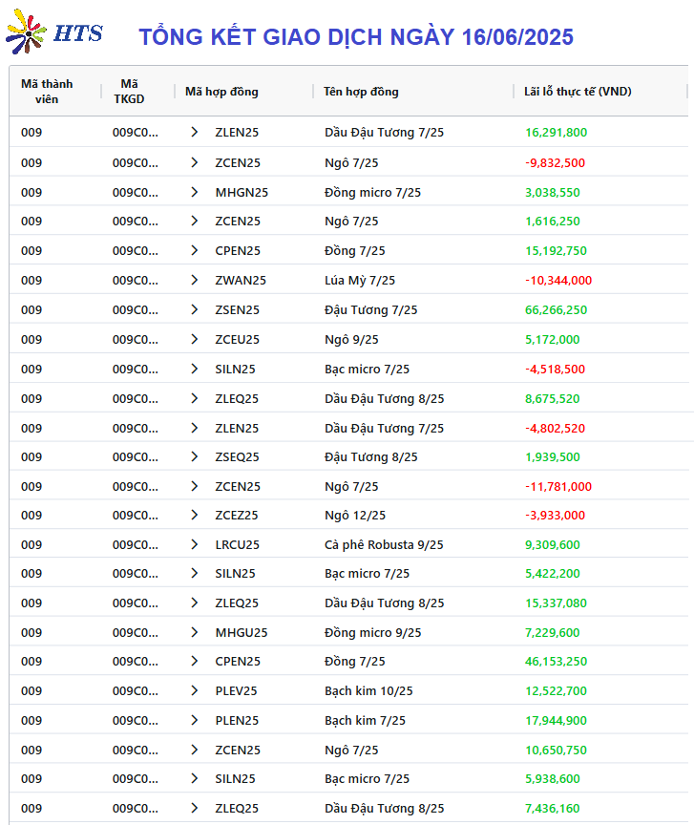This screenshot has width=694, height=825.
Task: Expand the ZSEN25 Đậu Tương 7/25 row
Action: pyautogui.click(x=194, y=310)
